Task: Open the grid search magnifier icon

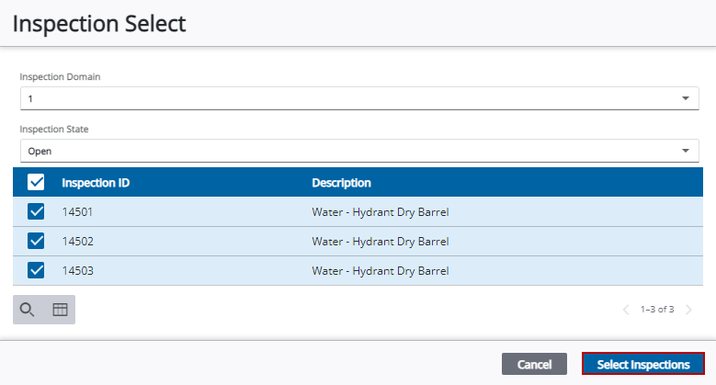Action: (x=28, y=310)
